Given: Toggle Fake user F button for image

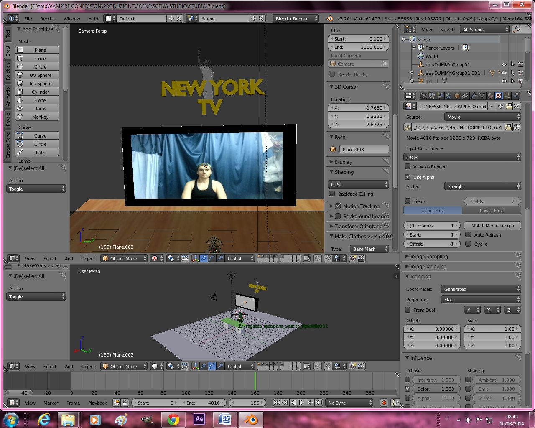Looking at the screenshot, I should (x=492, y=106).
